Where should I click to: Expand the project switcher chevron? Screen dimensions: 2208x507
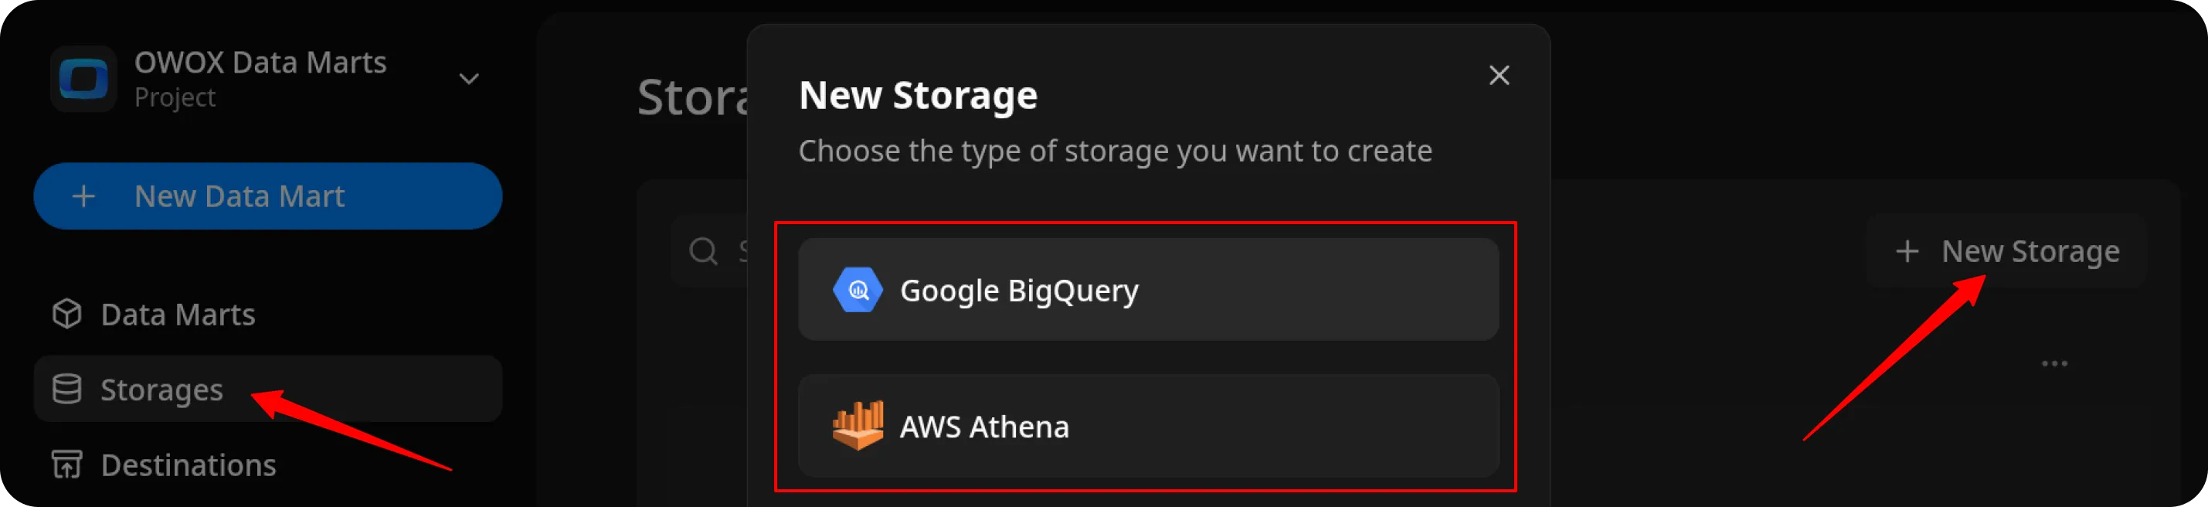click(469, 78)
